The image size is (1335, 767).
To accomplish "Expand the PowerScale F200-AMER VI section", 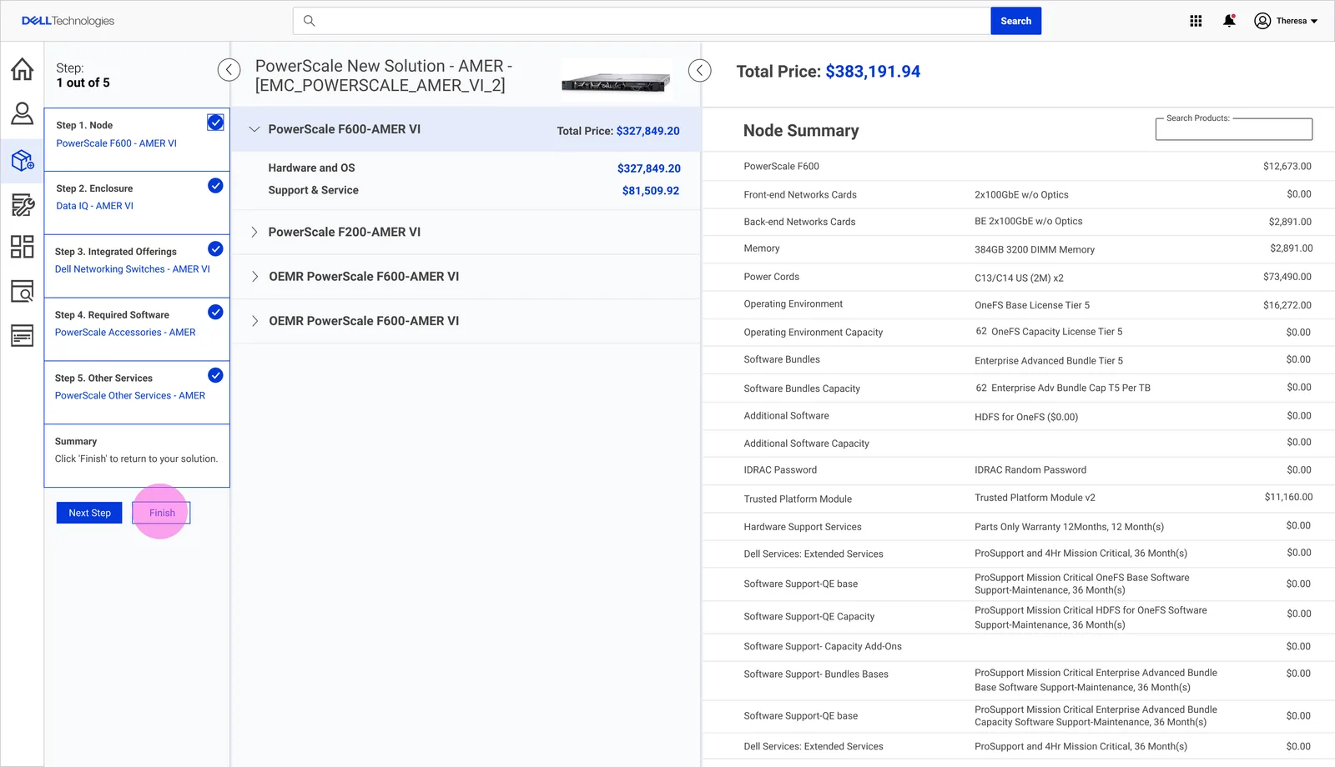I will click(254, 232).
